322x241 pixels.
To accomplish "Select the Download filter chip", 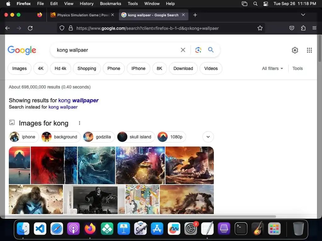I will click(183, 68).
